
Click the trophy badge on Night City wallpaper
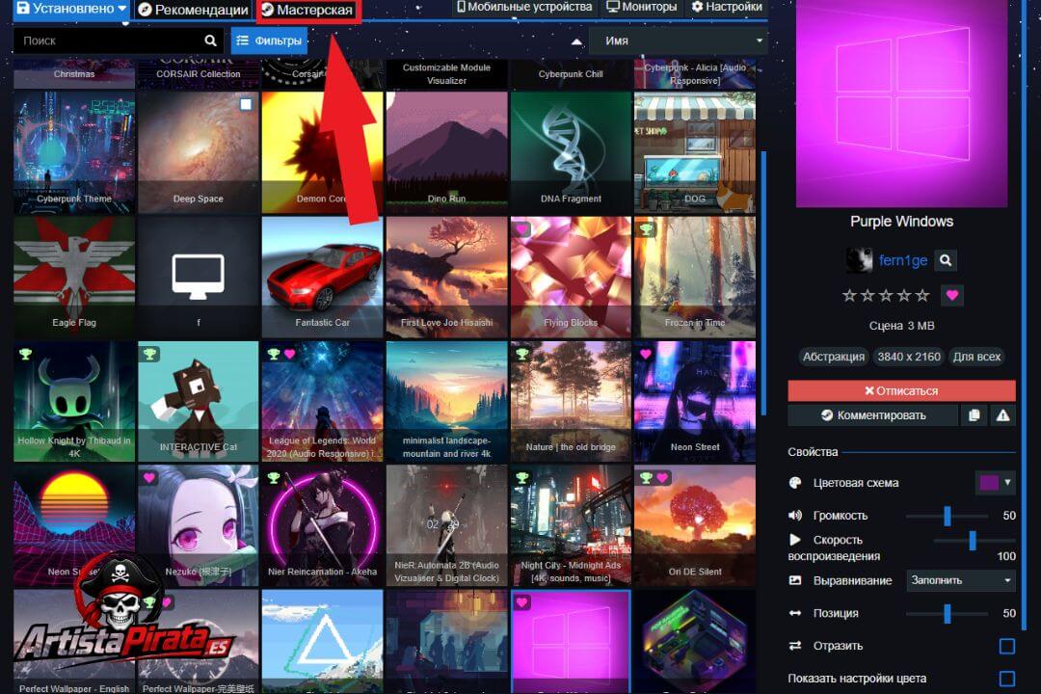point(521,477)
